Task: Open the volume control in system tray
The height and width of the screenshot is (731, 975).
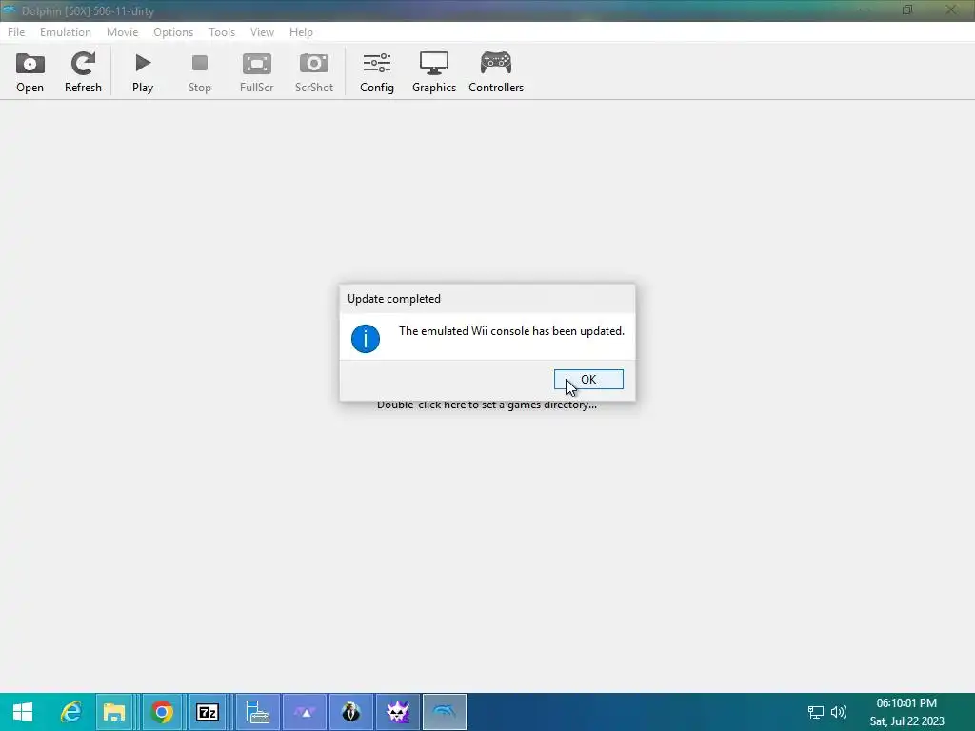Action: click(x=839, y=712)
